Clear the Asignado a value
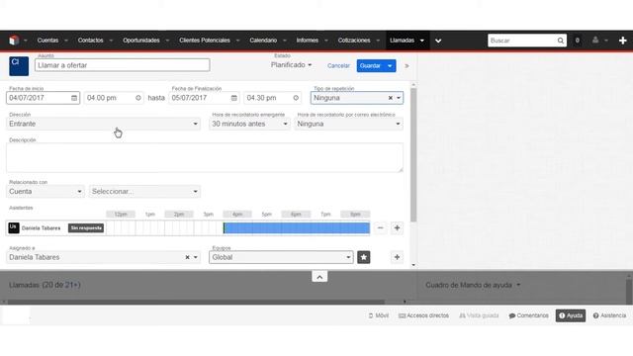 pos(187,257)
